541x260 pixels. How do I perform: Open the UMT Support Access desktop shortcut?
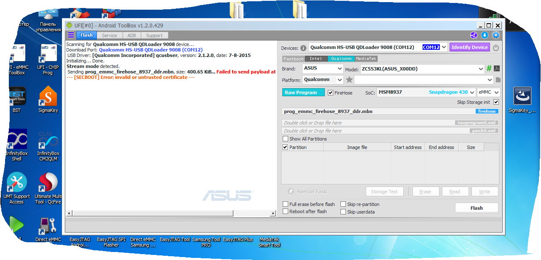(x=17, y=188)
